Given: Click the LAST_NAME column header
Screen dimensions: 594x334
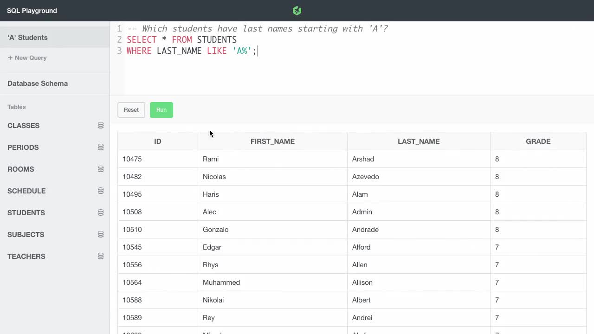Looking at the screenshot, I should pyautogui.click(x=419, y=141).
